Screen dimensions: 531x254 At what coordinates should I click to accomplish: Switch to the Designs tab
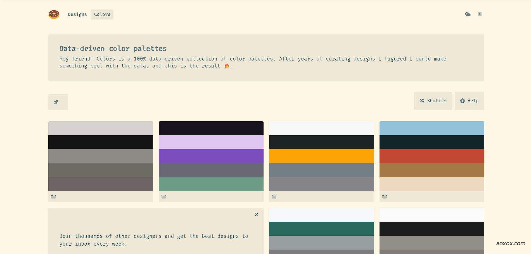coord(77,14)
